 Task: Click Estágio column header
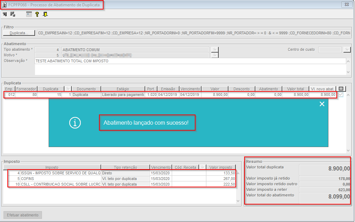pyautogui.click(x=123, y=89)
